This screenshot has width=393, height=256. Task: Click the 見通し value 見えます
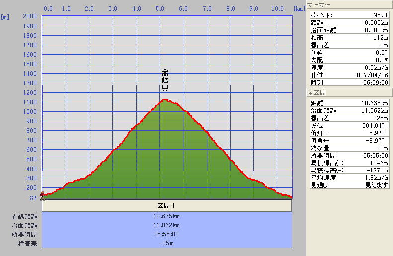377,185
